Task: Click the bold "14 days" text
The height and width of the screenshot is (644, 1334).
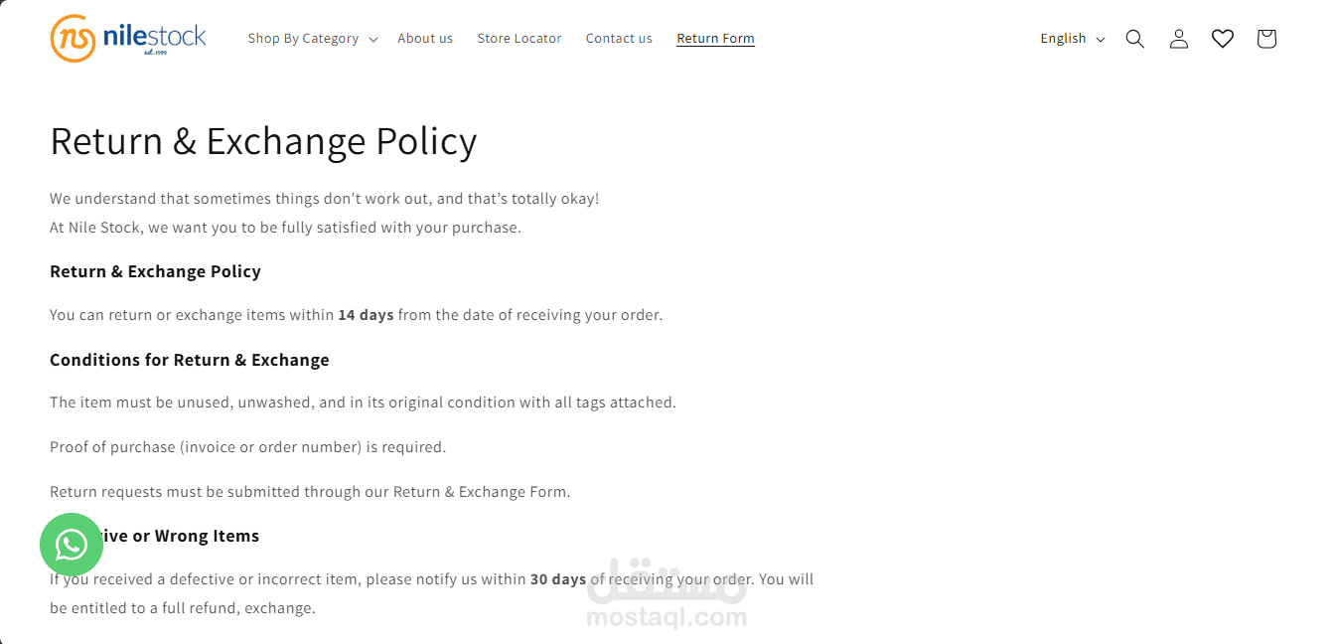Action: pos(366,315)
